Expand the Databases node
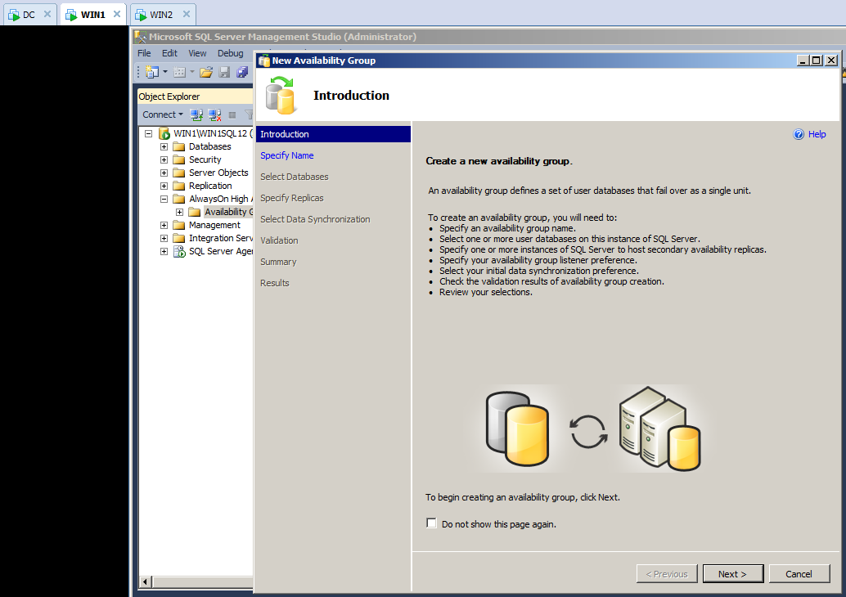This screenshot has width=846, height=597. pos(164,146)
